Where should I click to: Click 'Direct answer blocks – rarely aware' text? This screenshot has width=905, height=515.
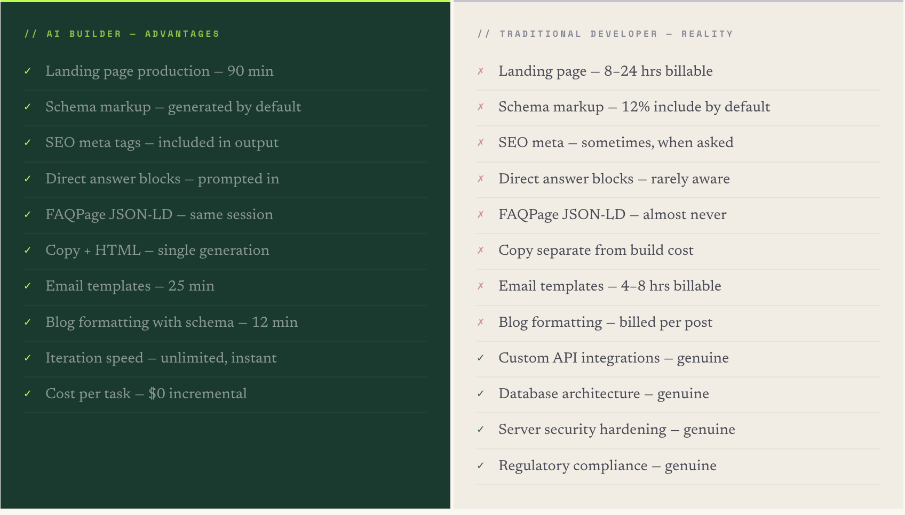tap(614, 179)
